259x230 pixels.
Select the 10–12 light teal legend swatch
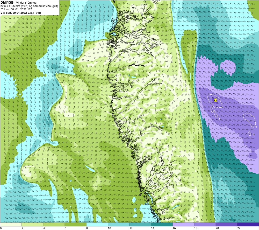coord(119,224)
